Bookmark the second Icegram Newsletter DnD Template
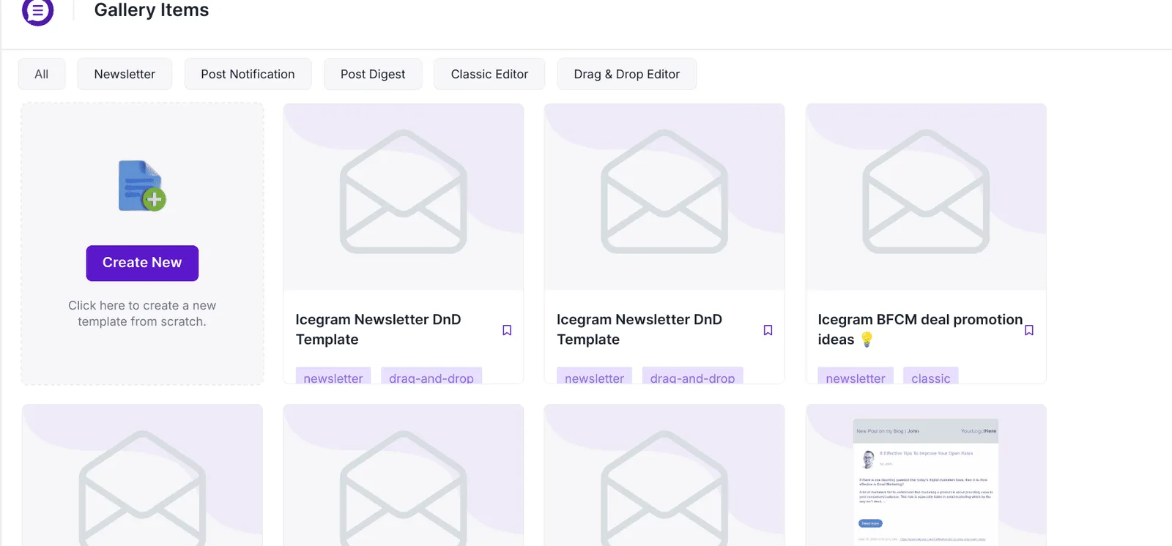Viewport: 1172px width, 546px height. click(768, 330)
